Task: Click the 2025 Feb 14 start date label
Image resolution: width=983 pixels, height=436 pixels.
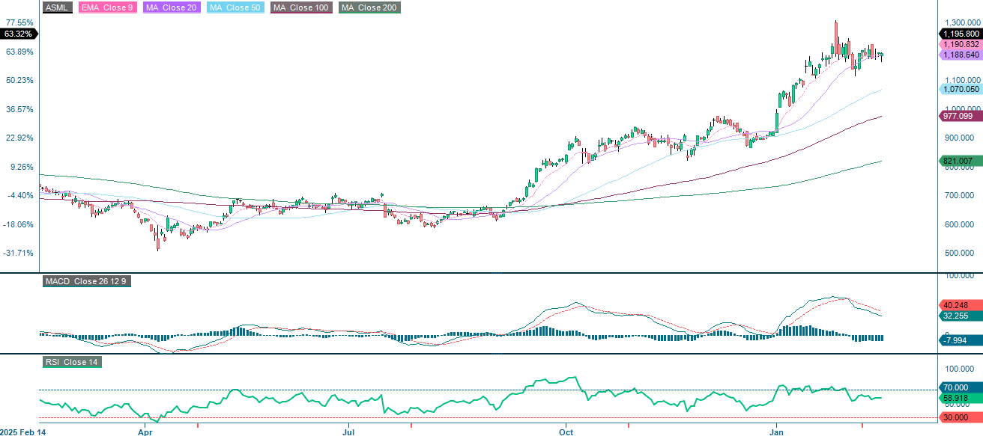Action: tap(24, 432)
